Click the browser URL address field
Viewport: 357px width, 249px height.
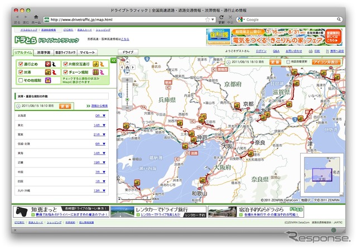click(x=130, y=20)
